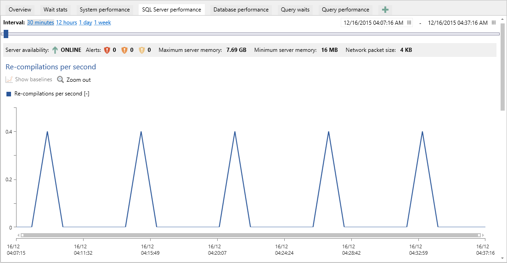Screen dimensions: 507x263
Task: Set interval to 1 week
Action: 102,22
